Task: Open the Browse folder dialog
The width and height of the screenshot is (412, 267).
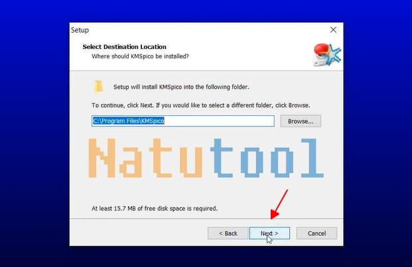Action: tap(301, 121)
